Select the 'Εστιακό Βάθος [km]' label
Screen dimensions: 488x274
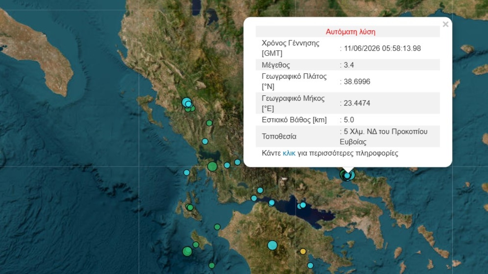294,120
